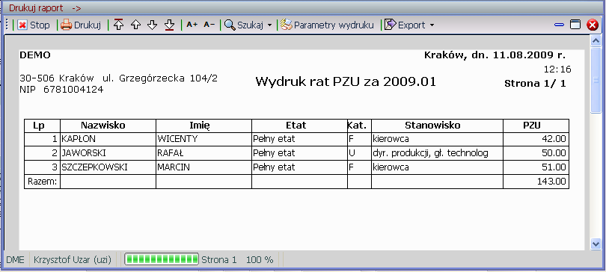Jump to last page arrow icon

169,25
